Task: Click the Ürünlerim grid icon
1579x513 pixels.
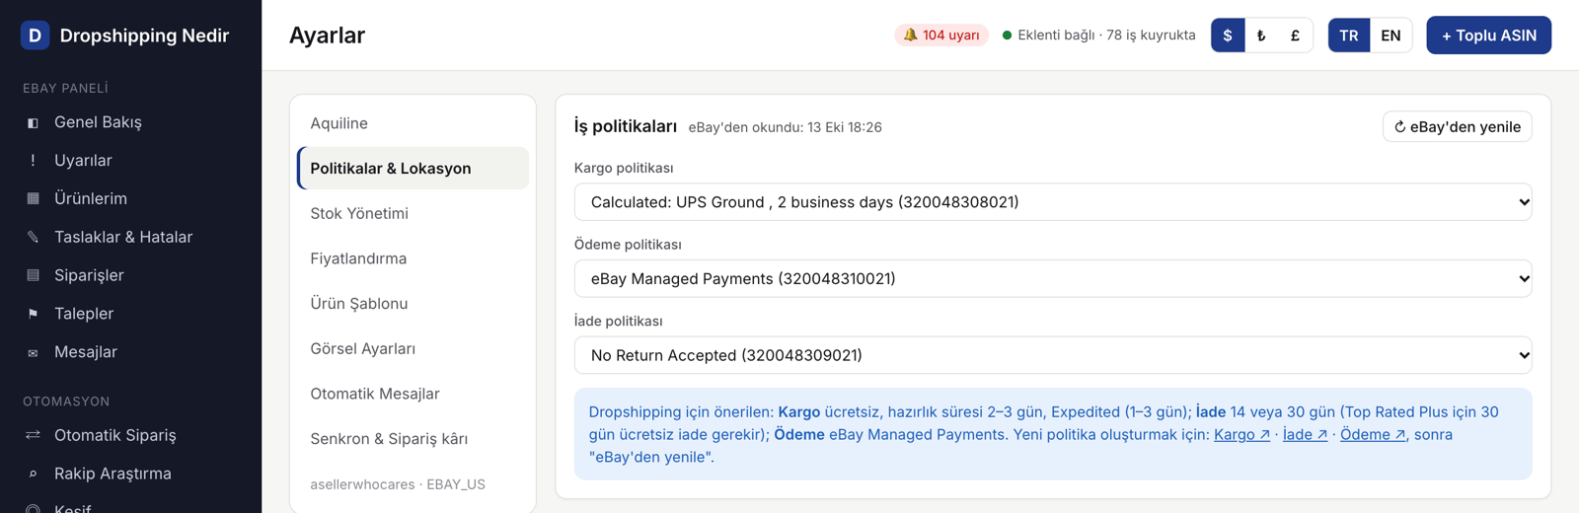Action: pyautogui.click(x=33, y=199)
